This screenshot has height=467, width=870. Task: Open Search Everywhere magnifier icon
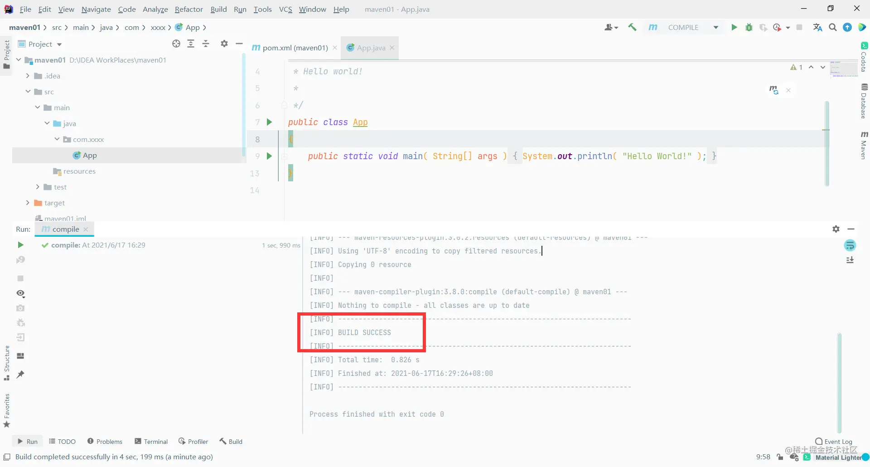click(x=833, y=27)
